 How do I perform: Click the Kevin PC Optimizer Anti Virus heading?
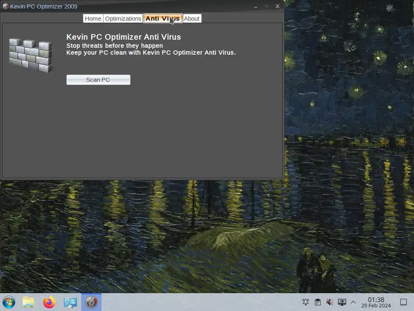tap(124, 37)
